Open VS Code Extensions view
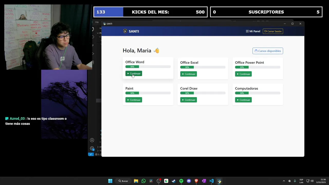 93,62
